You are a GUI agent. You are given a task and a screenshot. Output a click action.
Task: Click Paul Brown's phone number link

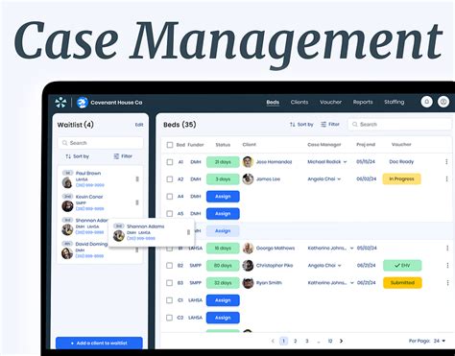tap(90, 185)
